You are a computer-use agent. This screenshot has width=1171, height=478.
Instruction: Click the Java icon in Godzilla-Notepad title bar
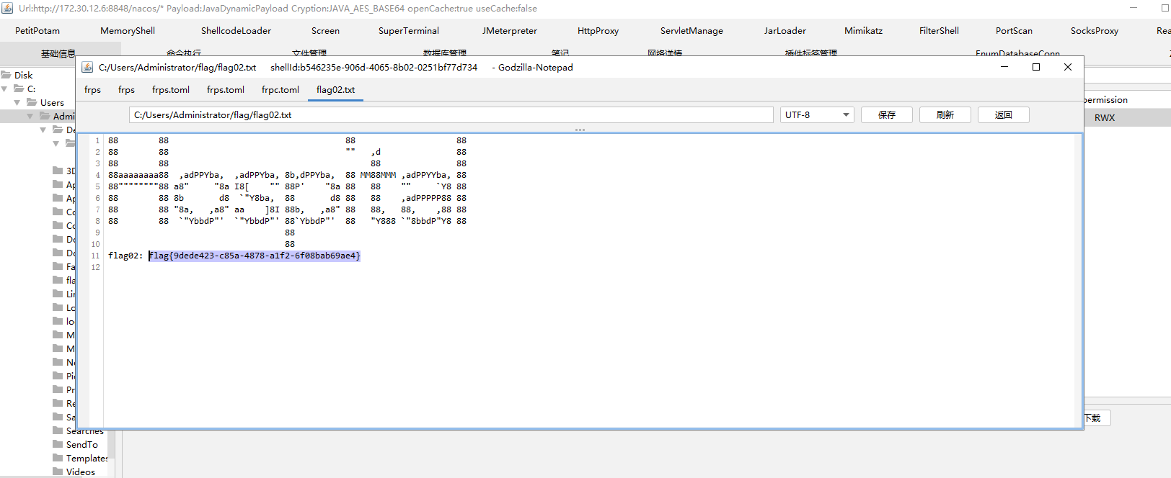[87, 67]
